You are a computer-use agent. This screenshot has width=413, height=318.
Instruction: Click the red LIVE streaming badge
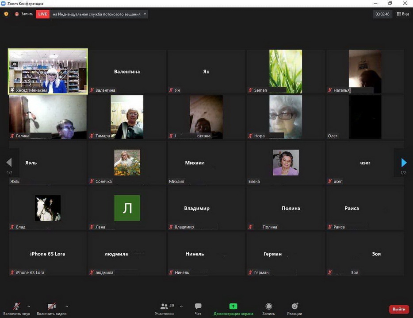(x=42, y=14)
